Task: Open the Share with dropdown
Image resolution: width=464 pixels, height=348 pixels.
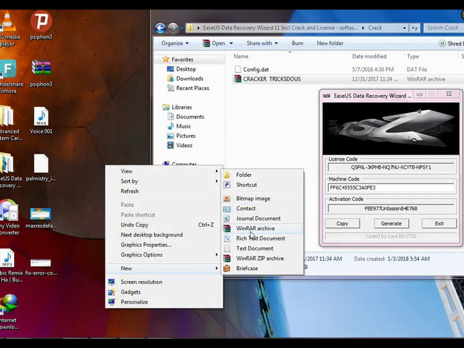Action: (262, 43)
